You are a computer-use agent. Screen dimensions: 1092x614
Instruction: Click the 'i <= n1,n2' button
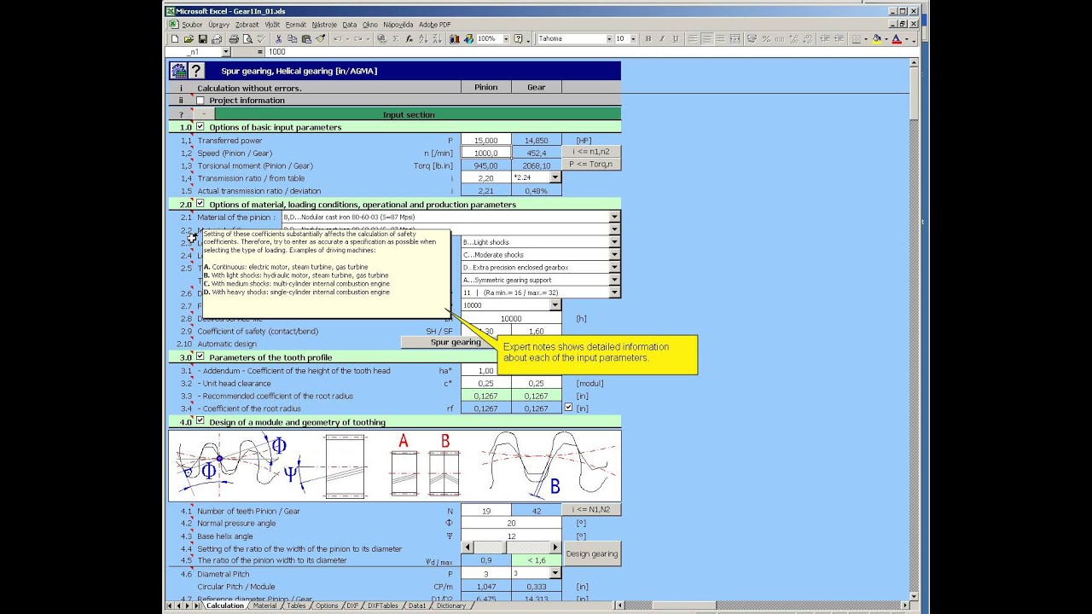pos(591,151)
